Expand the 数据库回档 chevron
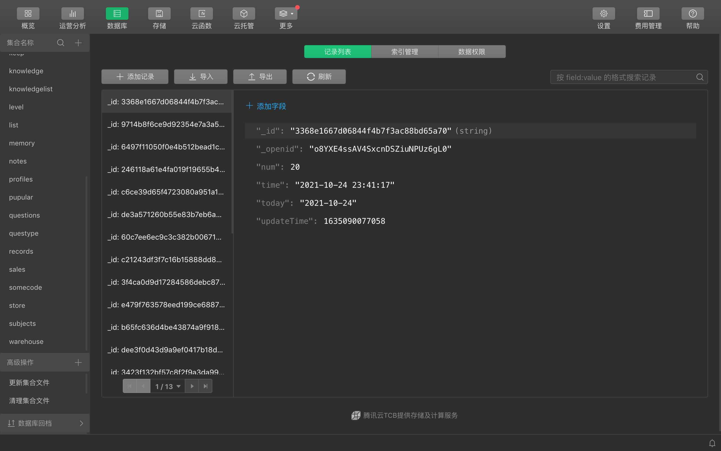This screenshot has height=451, width=721. click(x=81, y=423)
